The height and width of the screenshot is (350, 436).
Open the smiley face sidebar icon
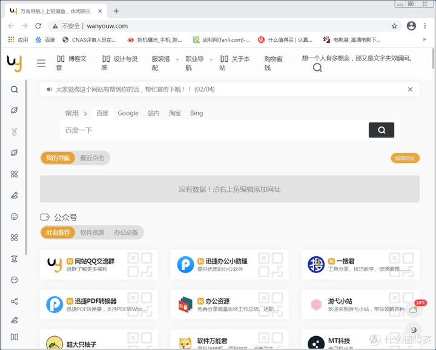[15, 216]
